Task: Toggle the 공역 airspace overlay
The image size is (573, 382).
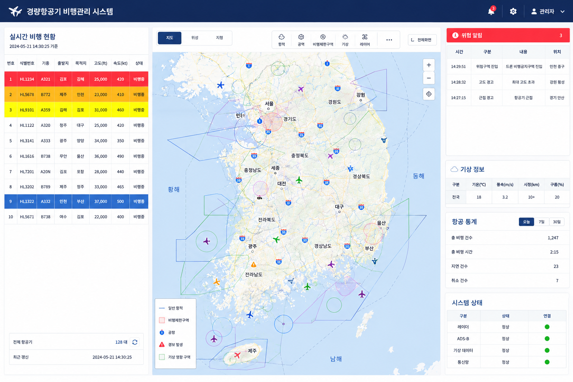Action: click(x=301, y=40)
